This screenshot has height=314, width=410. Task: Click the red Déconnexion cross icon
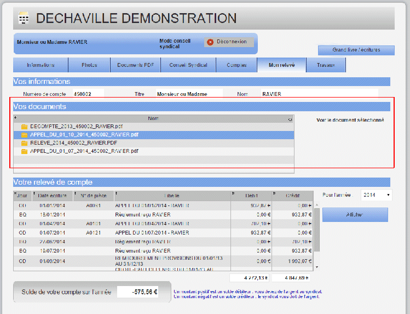tap(210, 42)
